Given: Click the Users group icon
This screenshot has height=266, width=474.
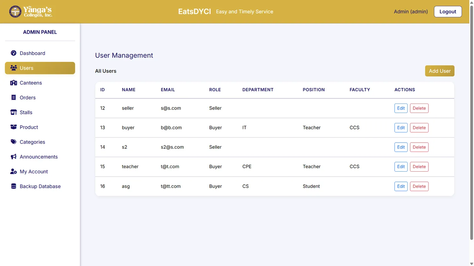Looking at the screenshot, I should click(x=14, y=68).
